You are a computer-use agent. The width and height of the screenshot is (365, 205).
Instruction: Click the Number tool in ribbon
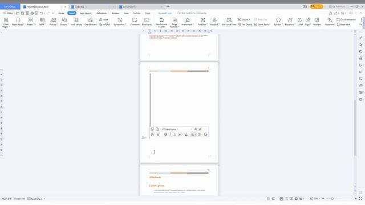point(317,22)
